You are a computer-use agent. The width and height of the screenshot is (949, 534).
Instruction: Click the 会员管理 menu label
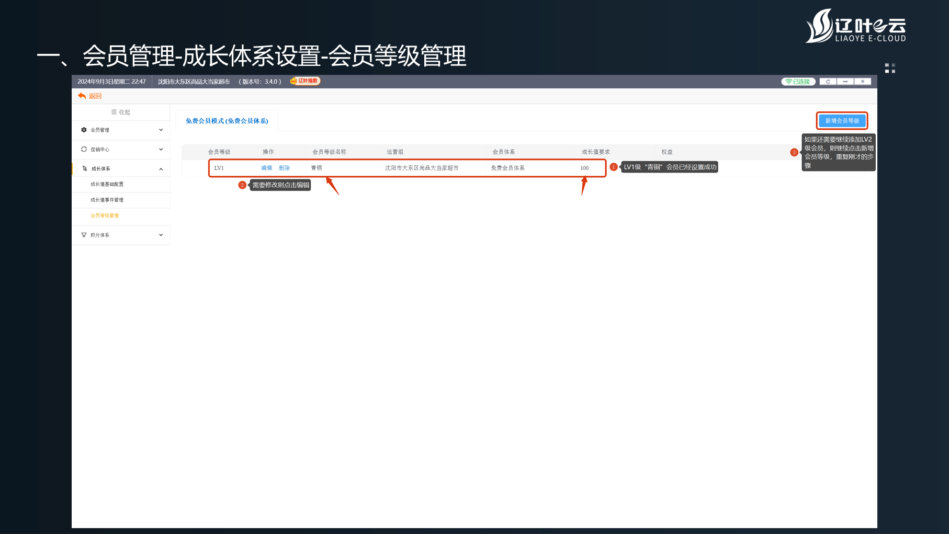click(x=100, y=130)
